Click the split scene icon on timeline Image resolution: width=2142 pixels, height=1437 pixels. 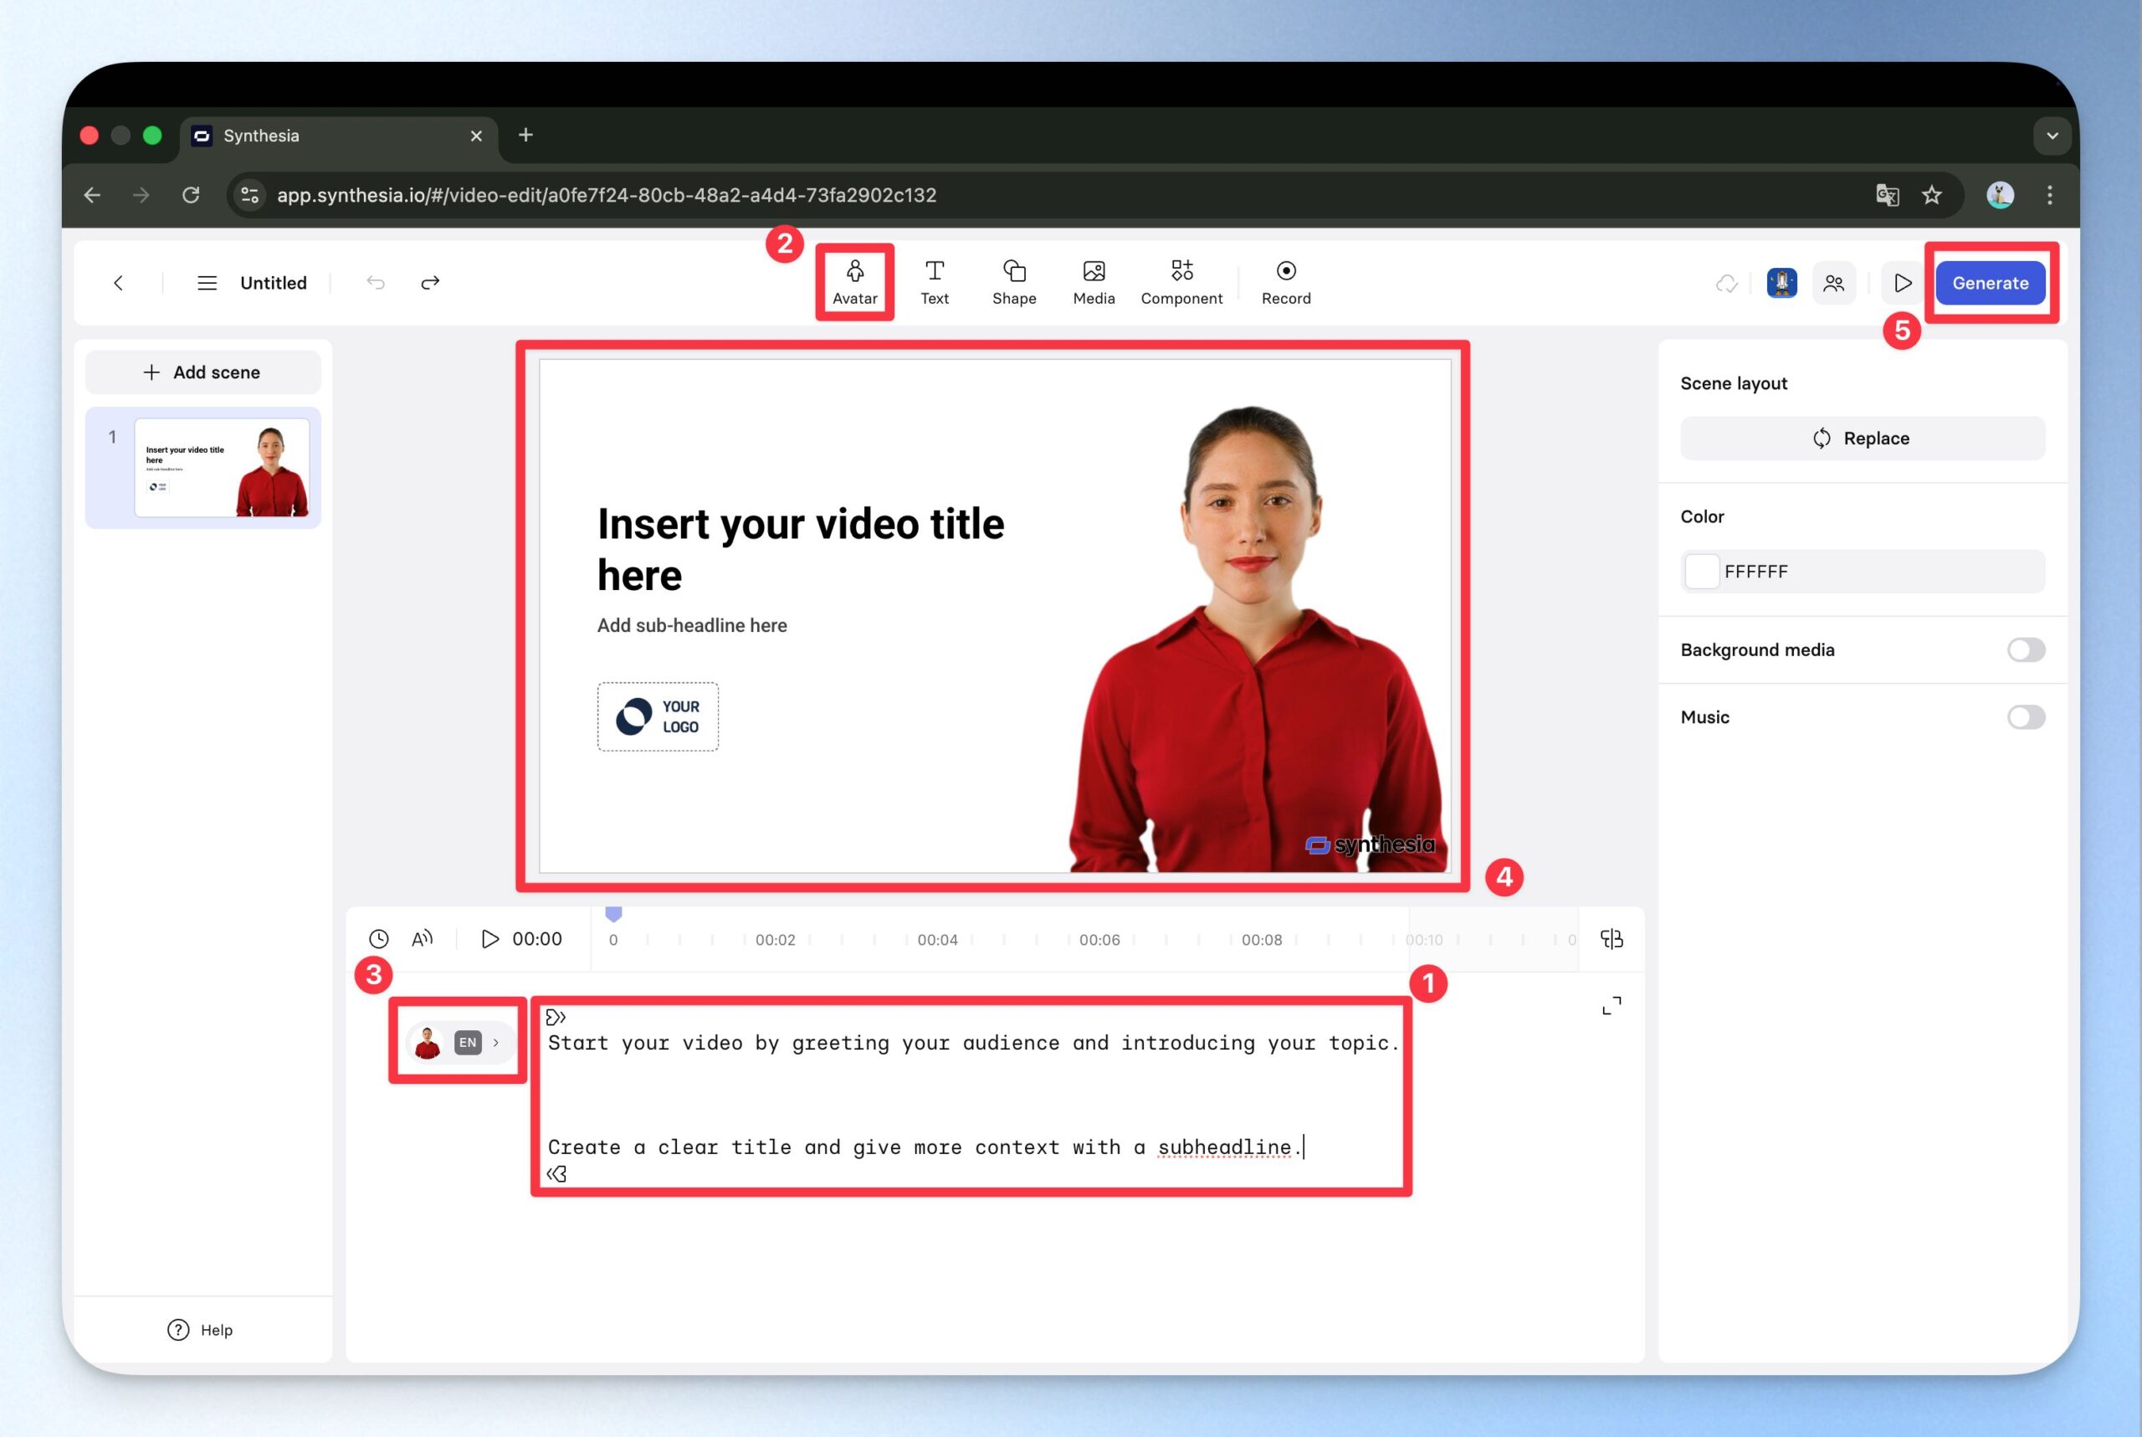coord(1611,938)
